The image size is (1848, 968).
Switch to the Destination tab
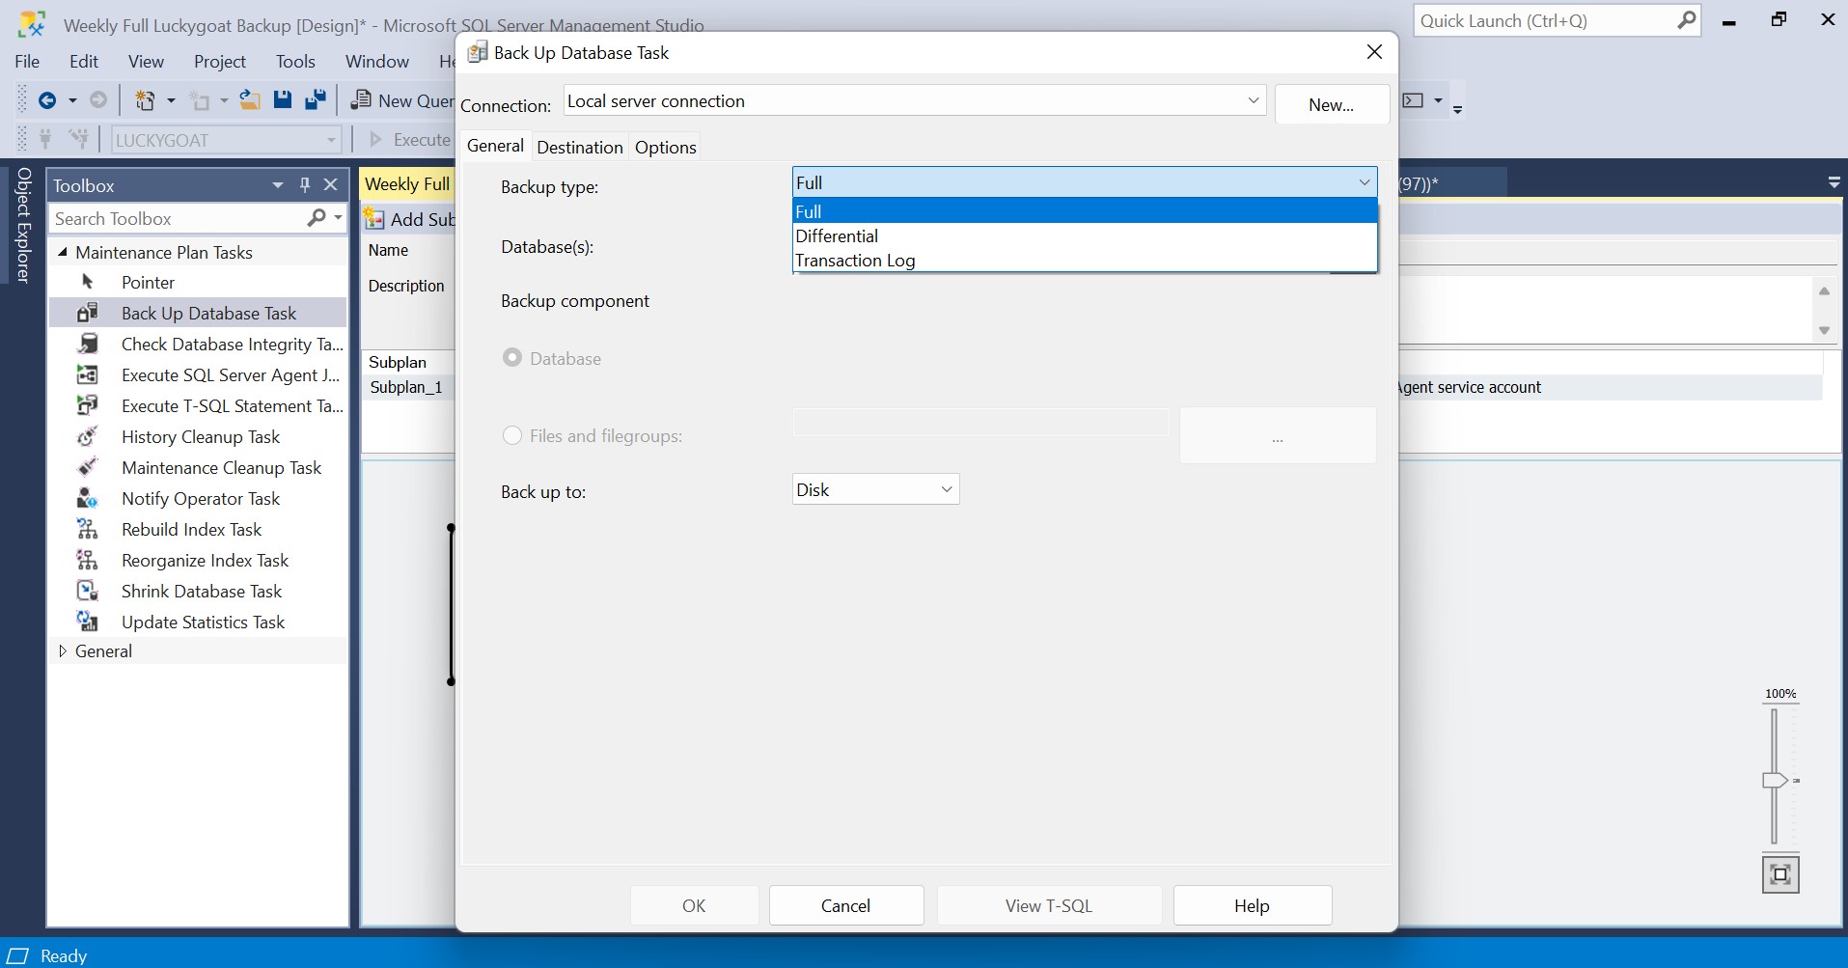[579, 147]
